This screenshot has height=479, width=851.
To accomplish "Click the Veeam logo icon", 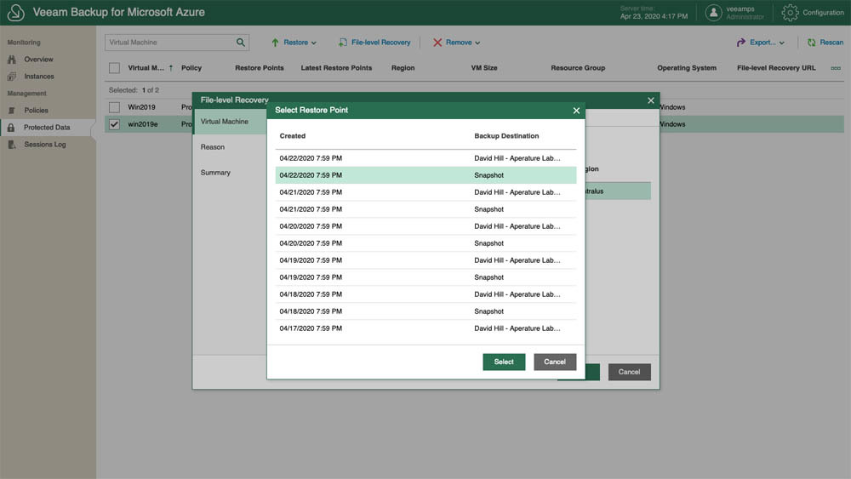I will pyautogui.click(x=15, y=13).
